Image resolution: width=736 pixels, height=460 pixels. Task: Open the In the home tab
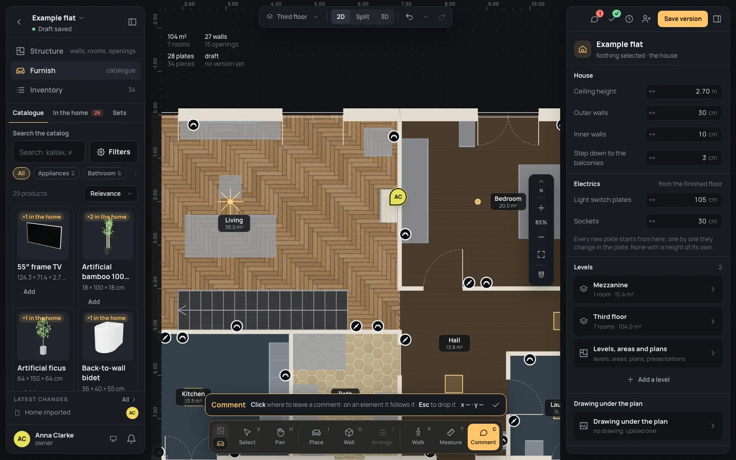pos(78,113)
